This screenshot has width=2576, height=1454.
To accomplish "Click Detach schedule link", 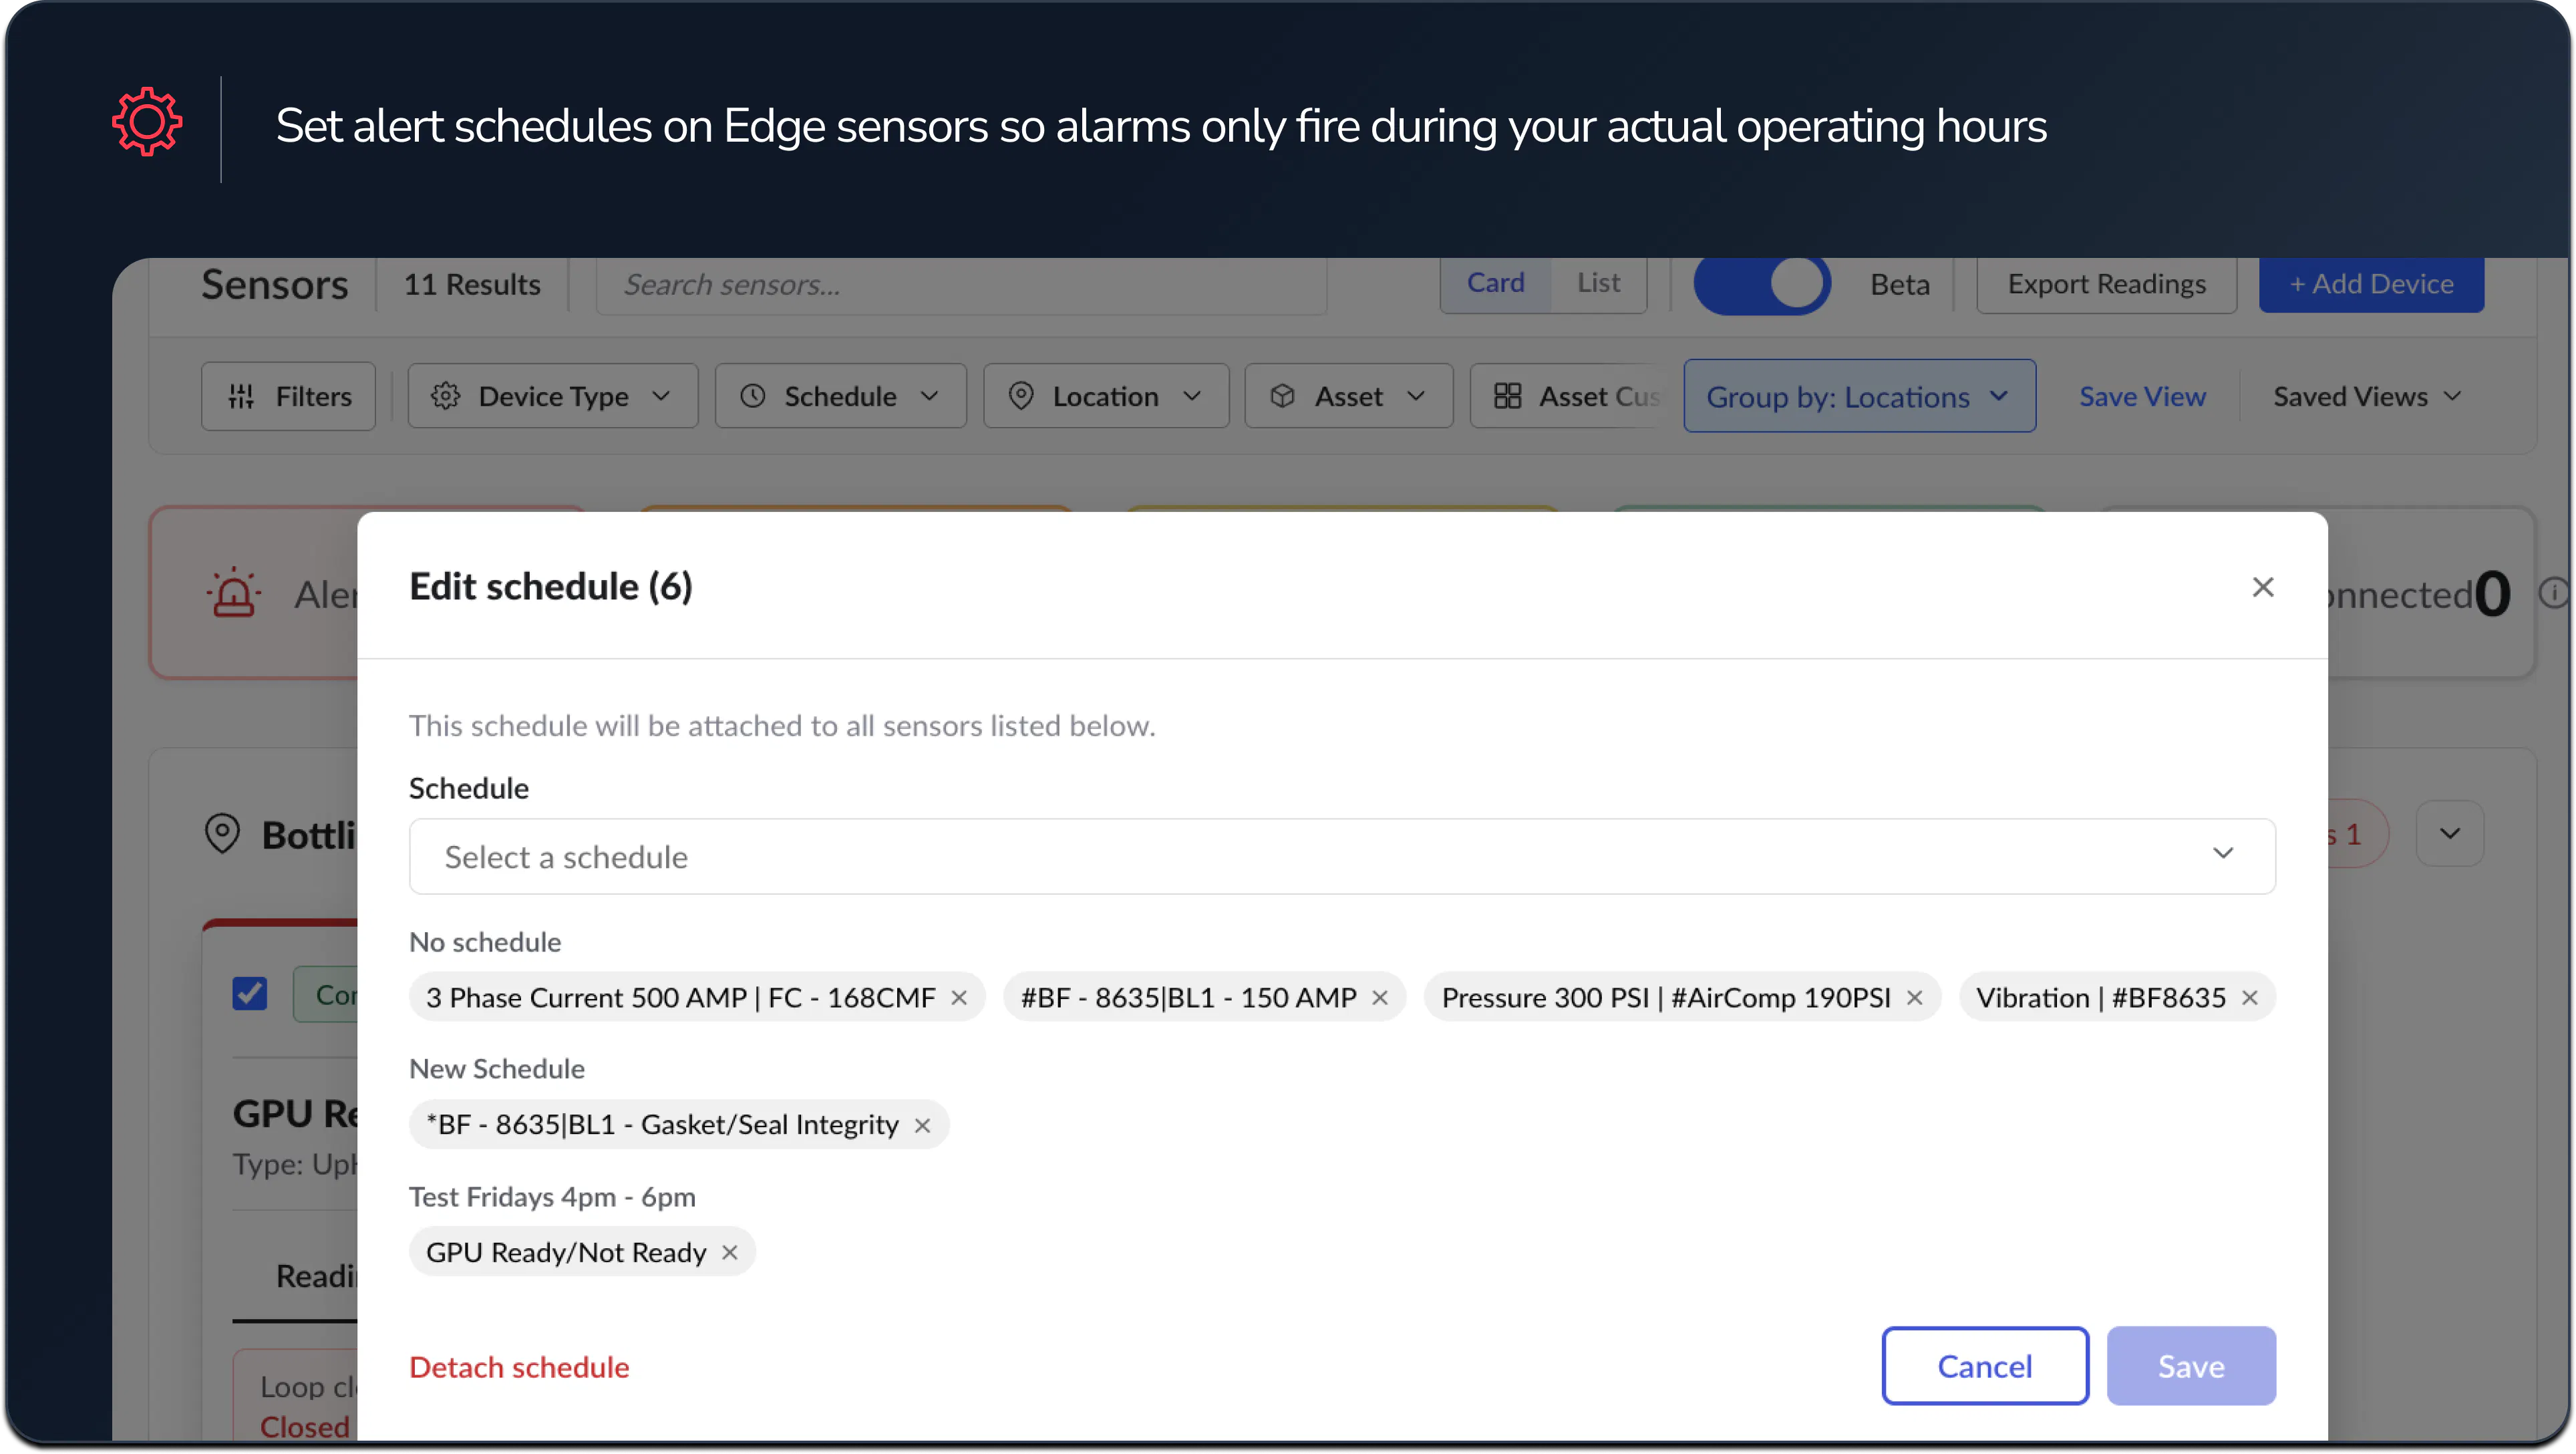I will click(x=519, y=1367).
